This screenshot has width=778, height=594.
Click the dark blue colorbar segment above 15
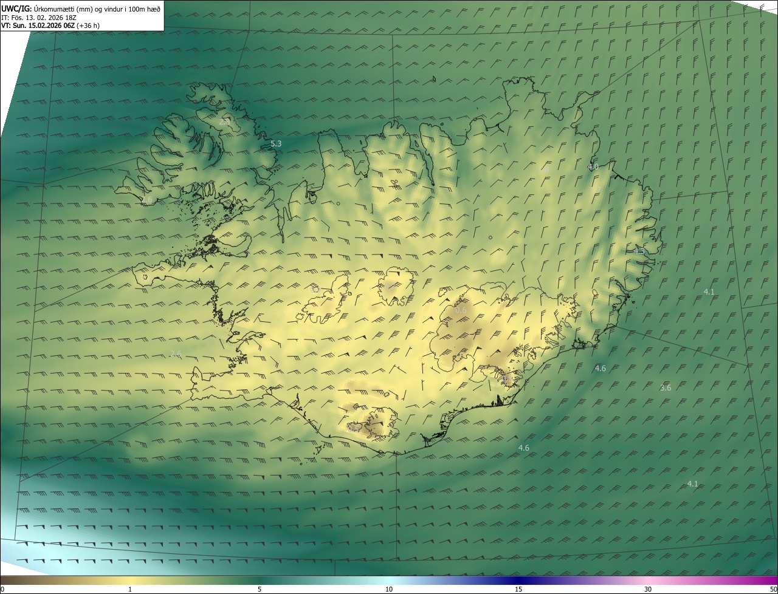[x=518, y=581]
